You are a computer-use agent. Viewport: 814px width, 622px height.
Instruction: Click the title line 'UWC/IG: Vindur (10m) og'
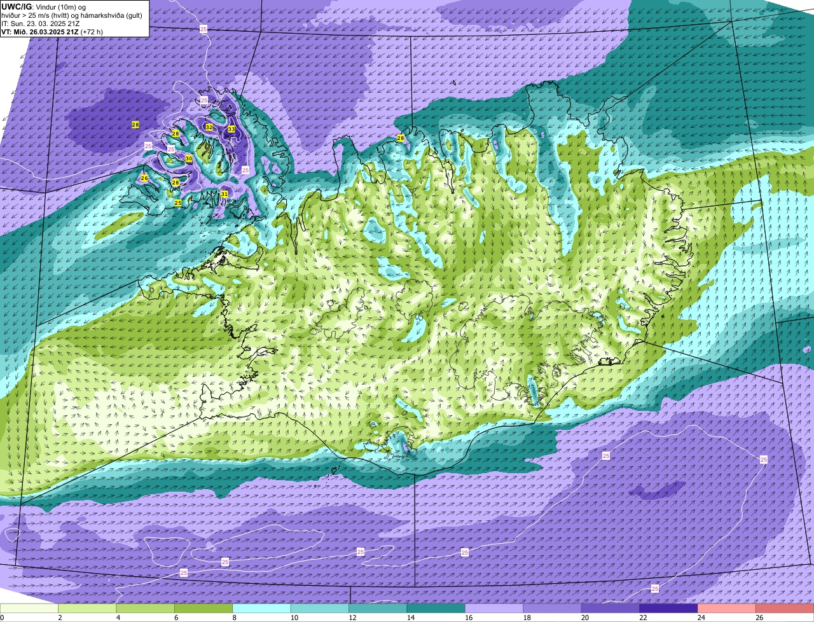click(44, 7)
